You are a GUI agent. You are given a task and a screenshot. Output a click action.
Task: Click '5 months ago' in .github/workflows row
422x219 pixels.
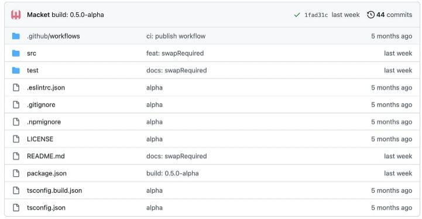(392, 36)
